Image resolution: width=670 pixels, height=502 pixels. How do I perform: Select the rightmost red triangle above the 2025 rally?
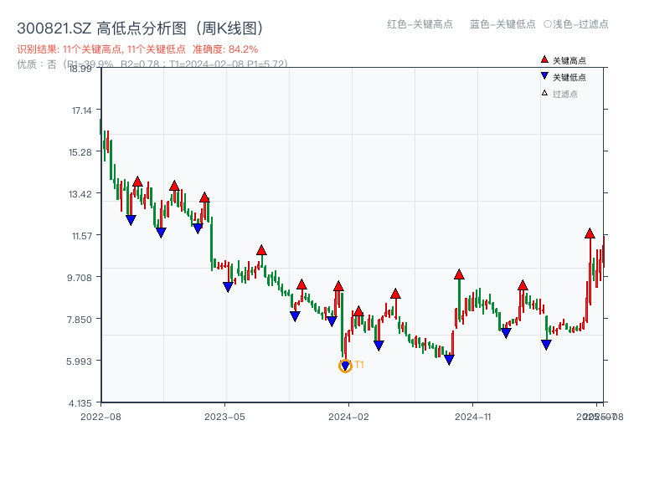point(590,234)
